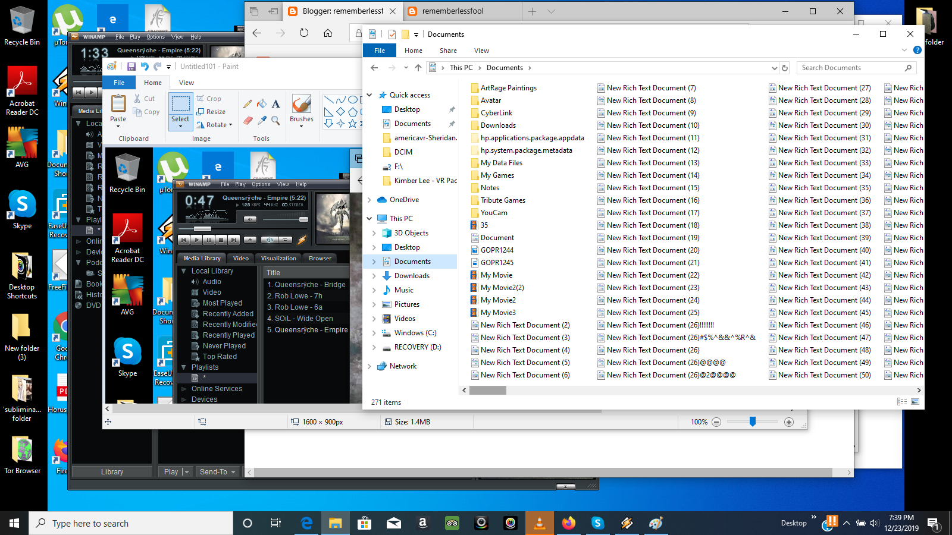Switch to the rememberlessfool browser tab
Viewport: 952px width, 535px height.
click(x=461, y=11)
